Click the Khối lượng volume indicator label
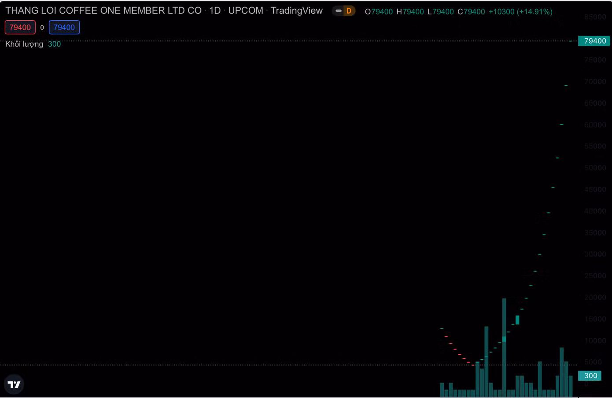The height and width of the screenshot is (398, 612). [24, 44]
